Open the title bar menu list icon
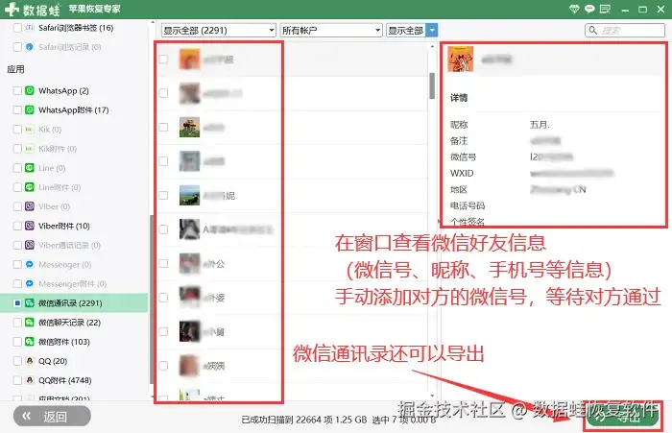Image resolution: width=672 pixels, height=433 pixels. click(x=605, y=9)
